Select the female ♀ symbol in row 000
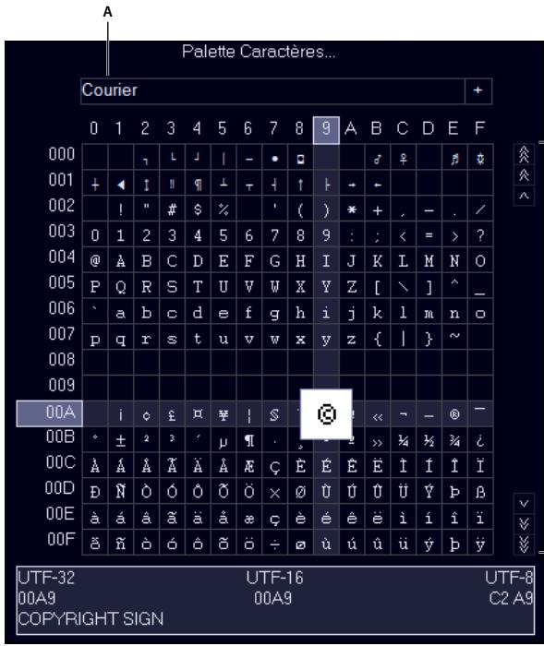544x646 pixels. tap(404, 158)
